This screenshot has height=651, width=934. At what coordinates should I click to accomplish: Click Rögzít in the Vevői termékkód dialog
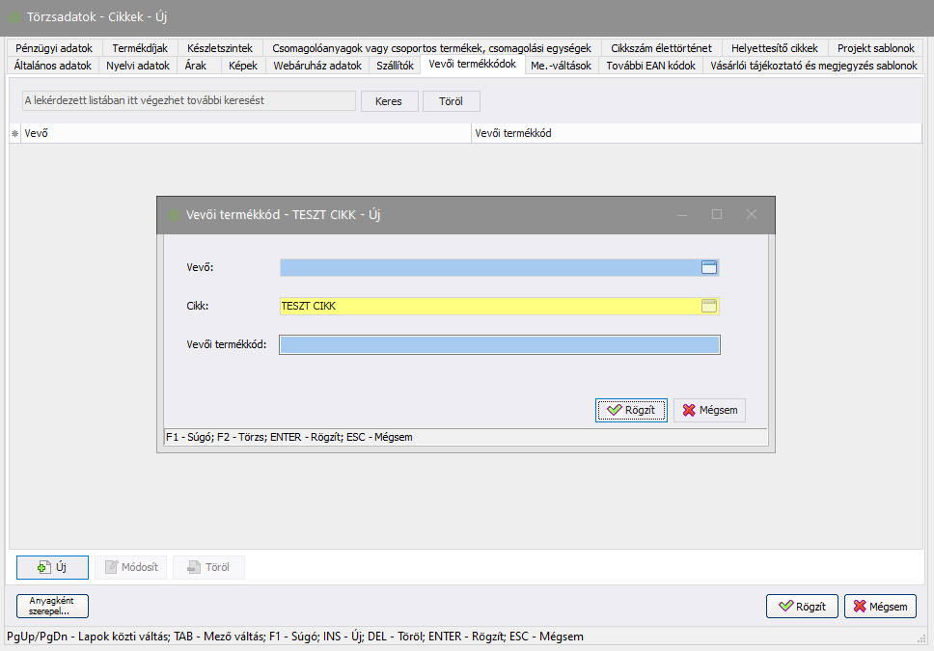pos(631,410)
